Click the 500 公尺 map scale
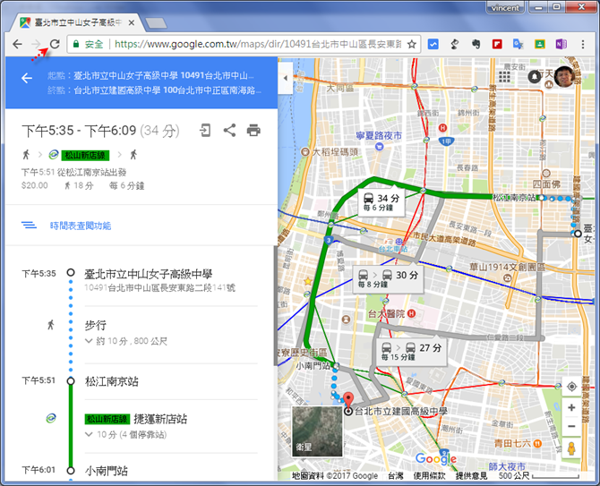The image size is (600, 486). coord(539,475)
